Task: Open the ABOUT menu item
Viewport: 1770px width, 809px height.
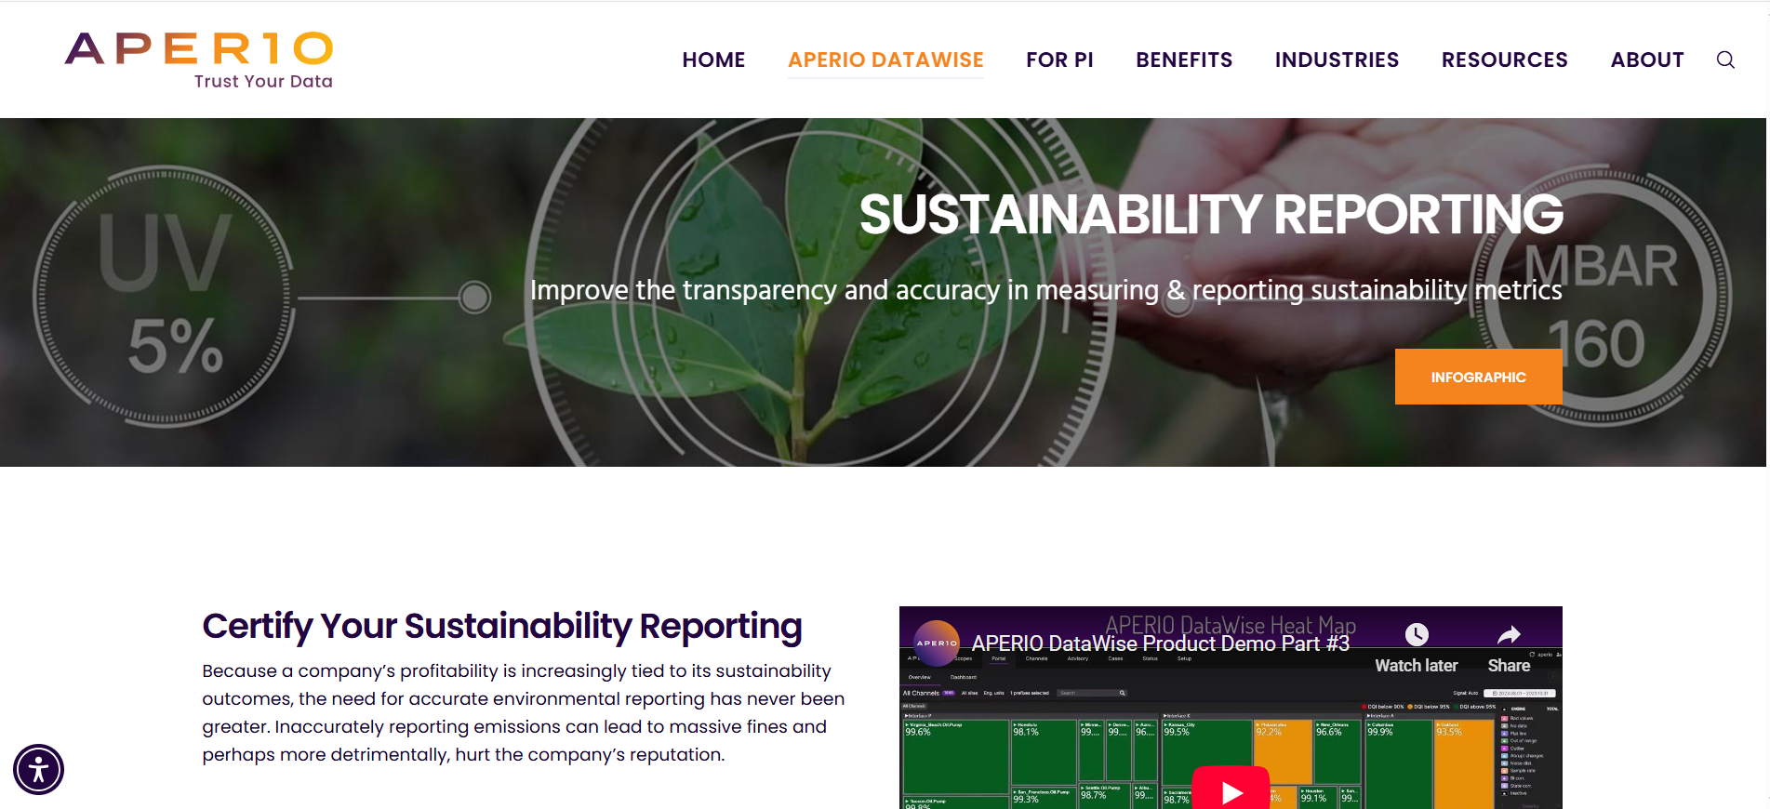Action: click(x=1647, y=60)
